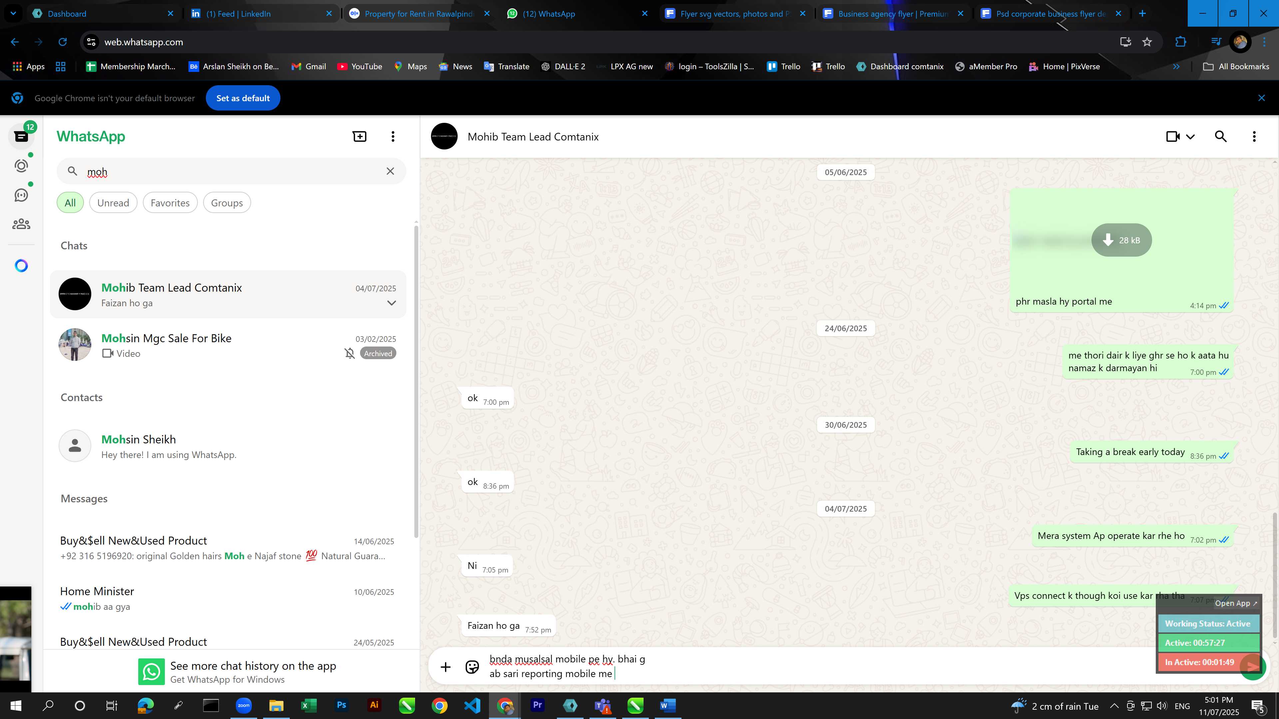Open a new browser tab
This screenshot has width=1279, height=719.
(1142, 13)
